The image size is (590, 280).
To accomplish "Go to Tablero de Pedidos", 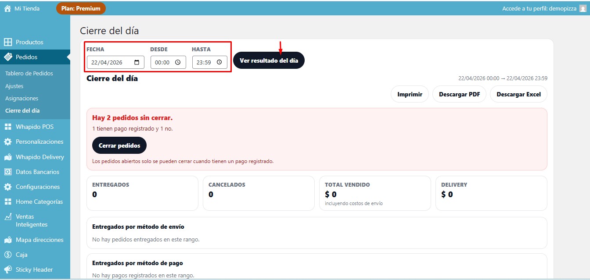I will click(29, 74).
